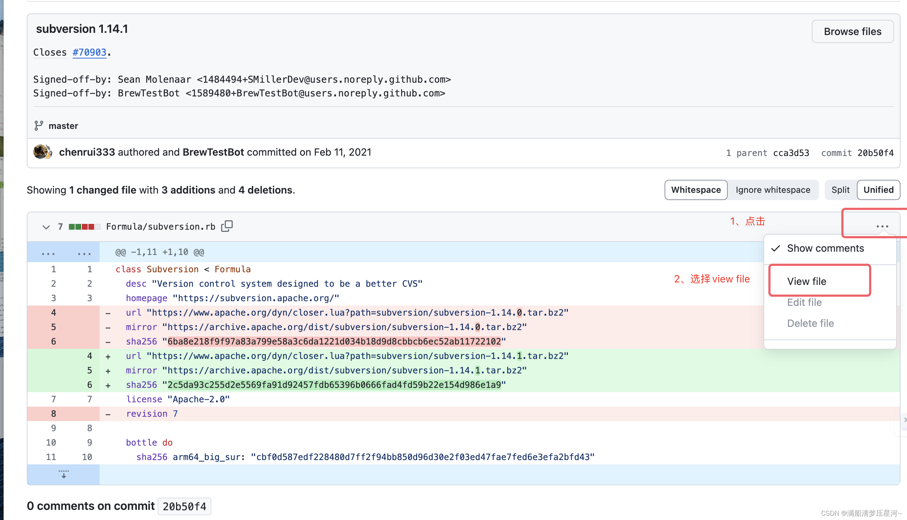Open parent commit cca3d53

pos(791,153)
